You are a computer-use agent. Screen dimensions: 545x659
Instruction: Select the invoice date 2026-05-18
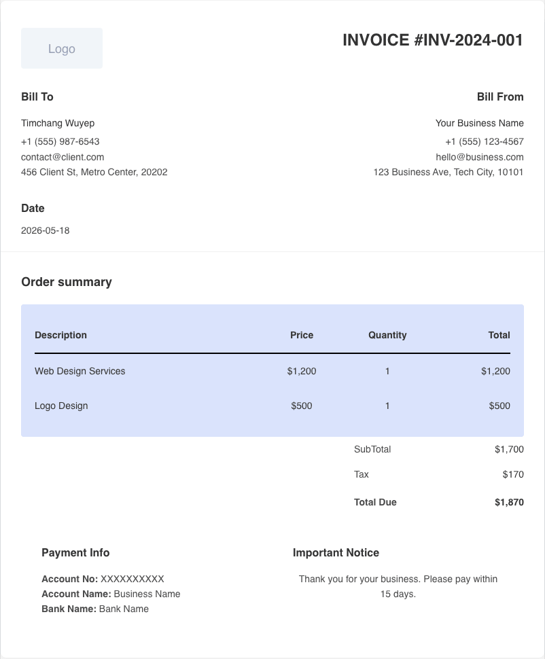pos(46,231)
